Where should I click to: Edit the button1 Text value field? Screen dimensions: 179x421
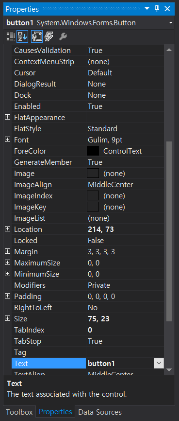coord(120,363)
